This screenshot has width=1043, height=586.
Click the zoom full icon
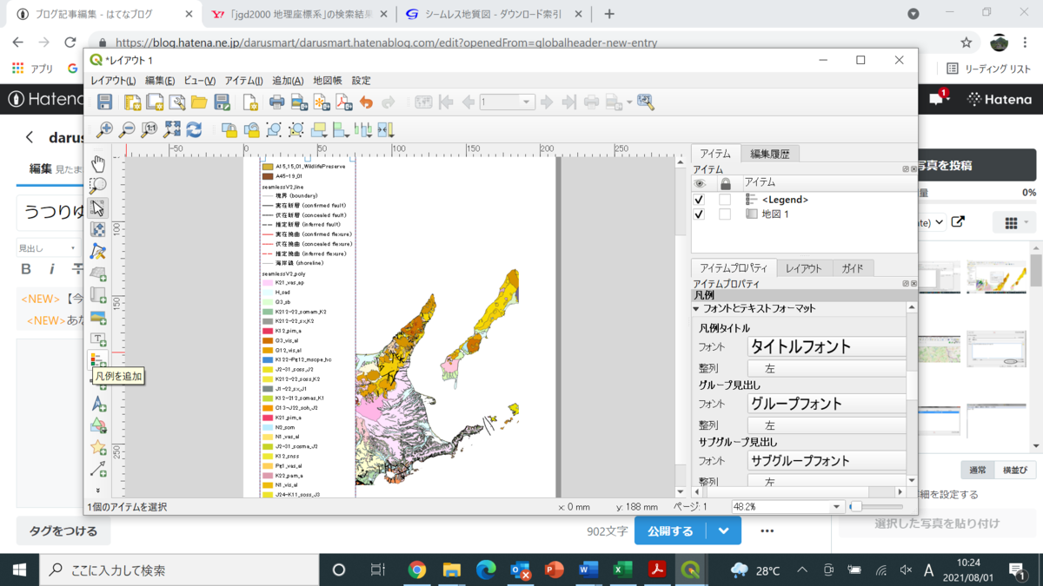coord(171,130)
